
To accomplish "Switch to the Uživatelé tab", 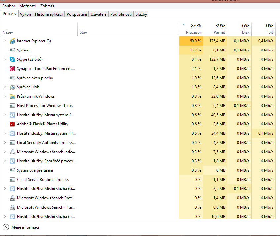I will (99, 14).
